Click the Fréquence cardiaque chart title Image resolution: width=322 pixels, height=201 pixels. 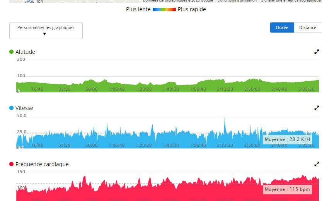tap(42, 164)
